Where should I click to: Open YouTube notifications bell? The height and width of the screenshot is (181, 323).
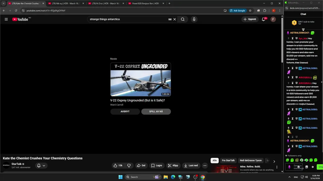coord(263,19)
